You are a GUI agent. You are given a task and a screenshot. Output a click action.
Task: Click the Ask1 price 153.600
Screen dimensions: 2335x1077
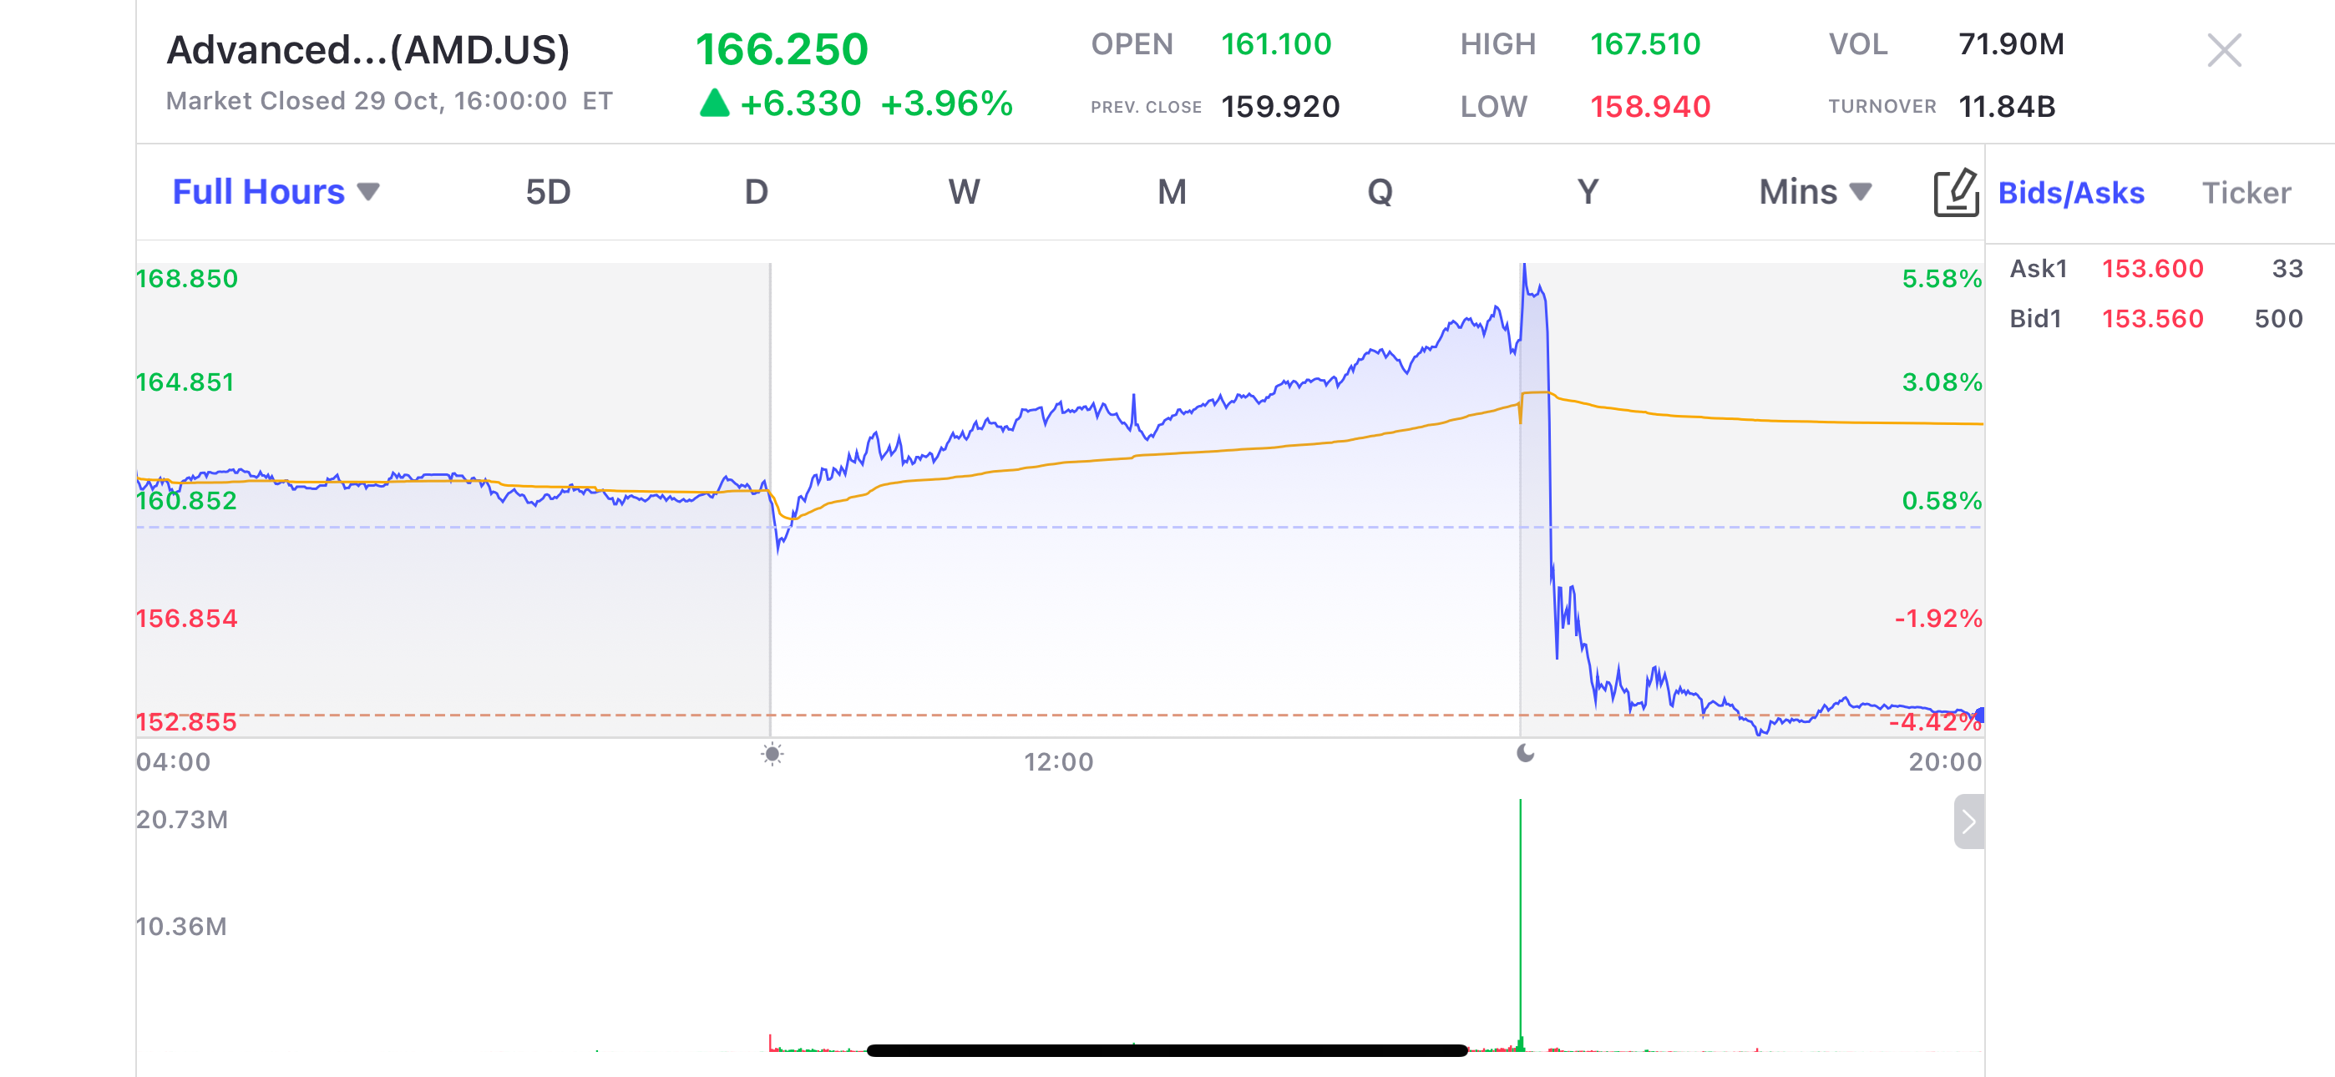2153,268
